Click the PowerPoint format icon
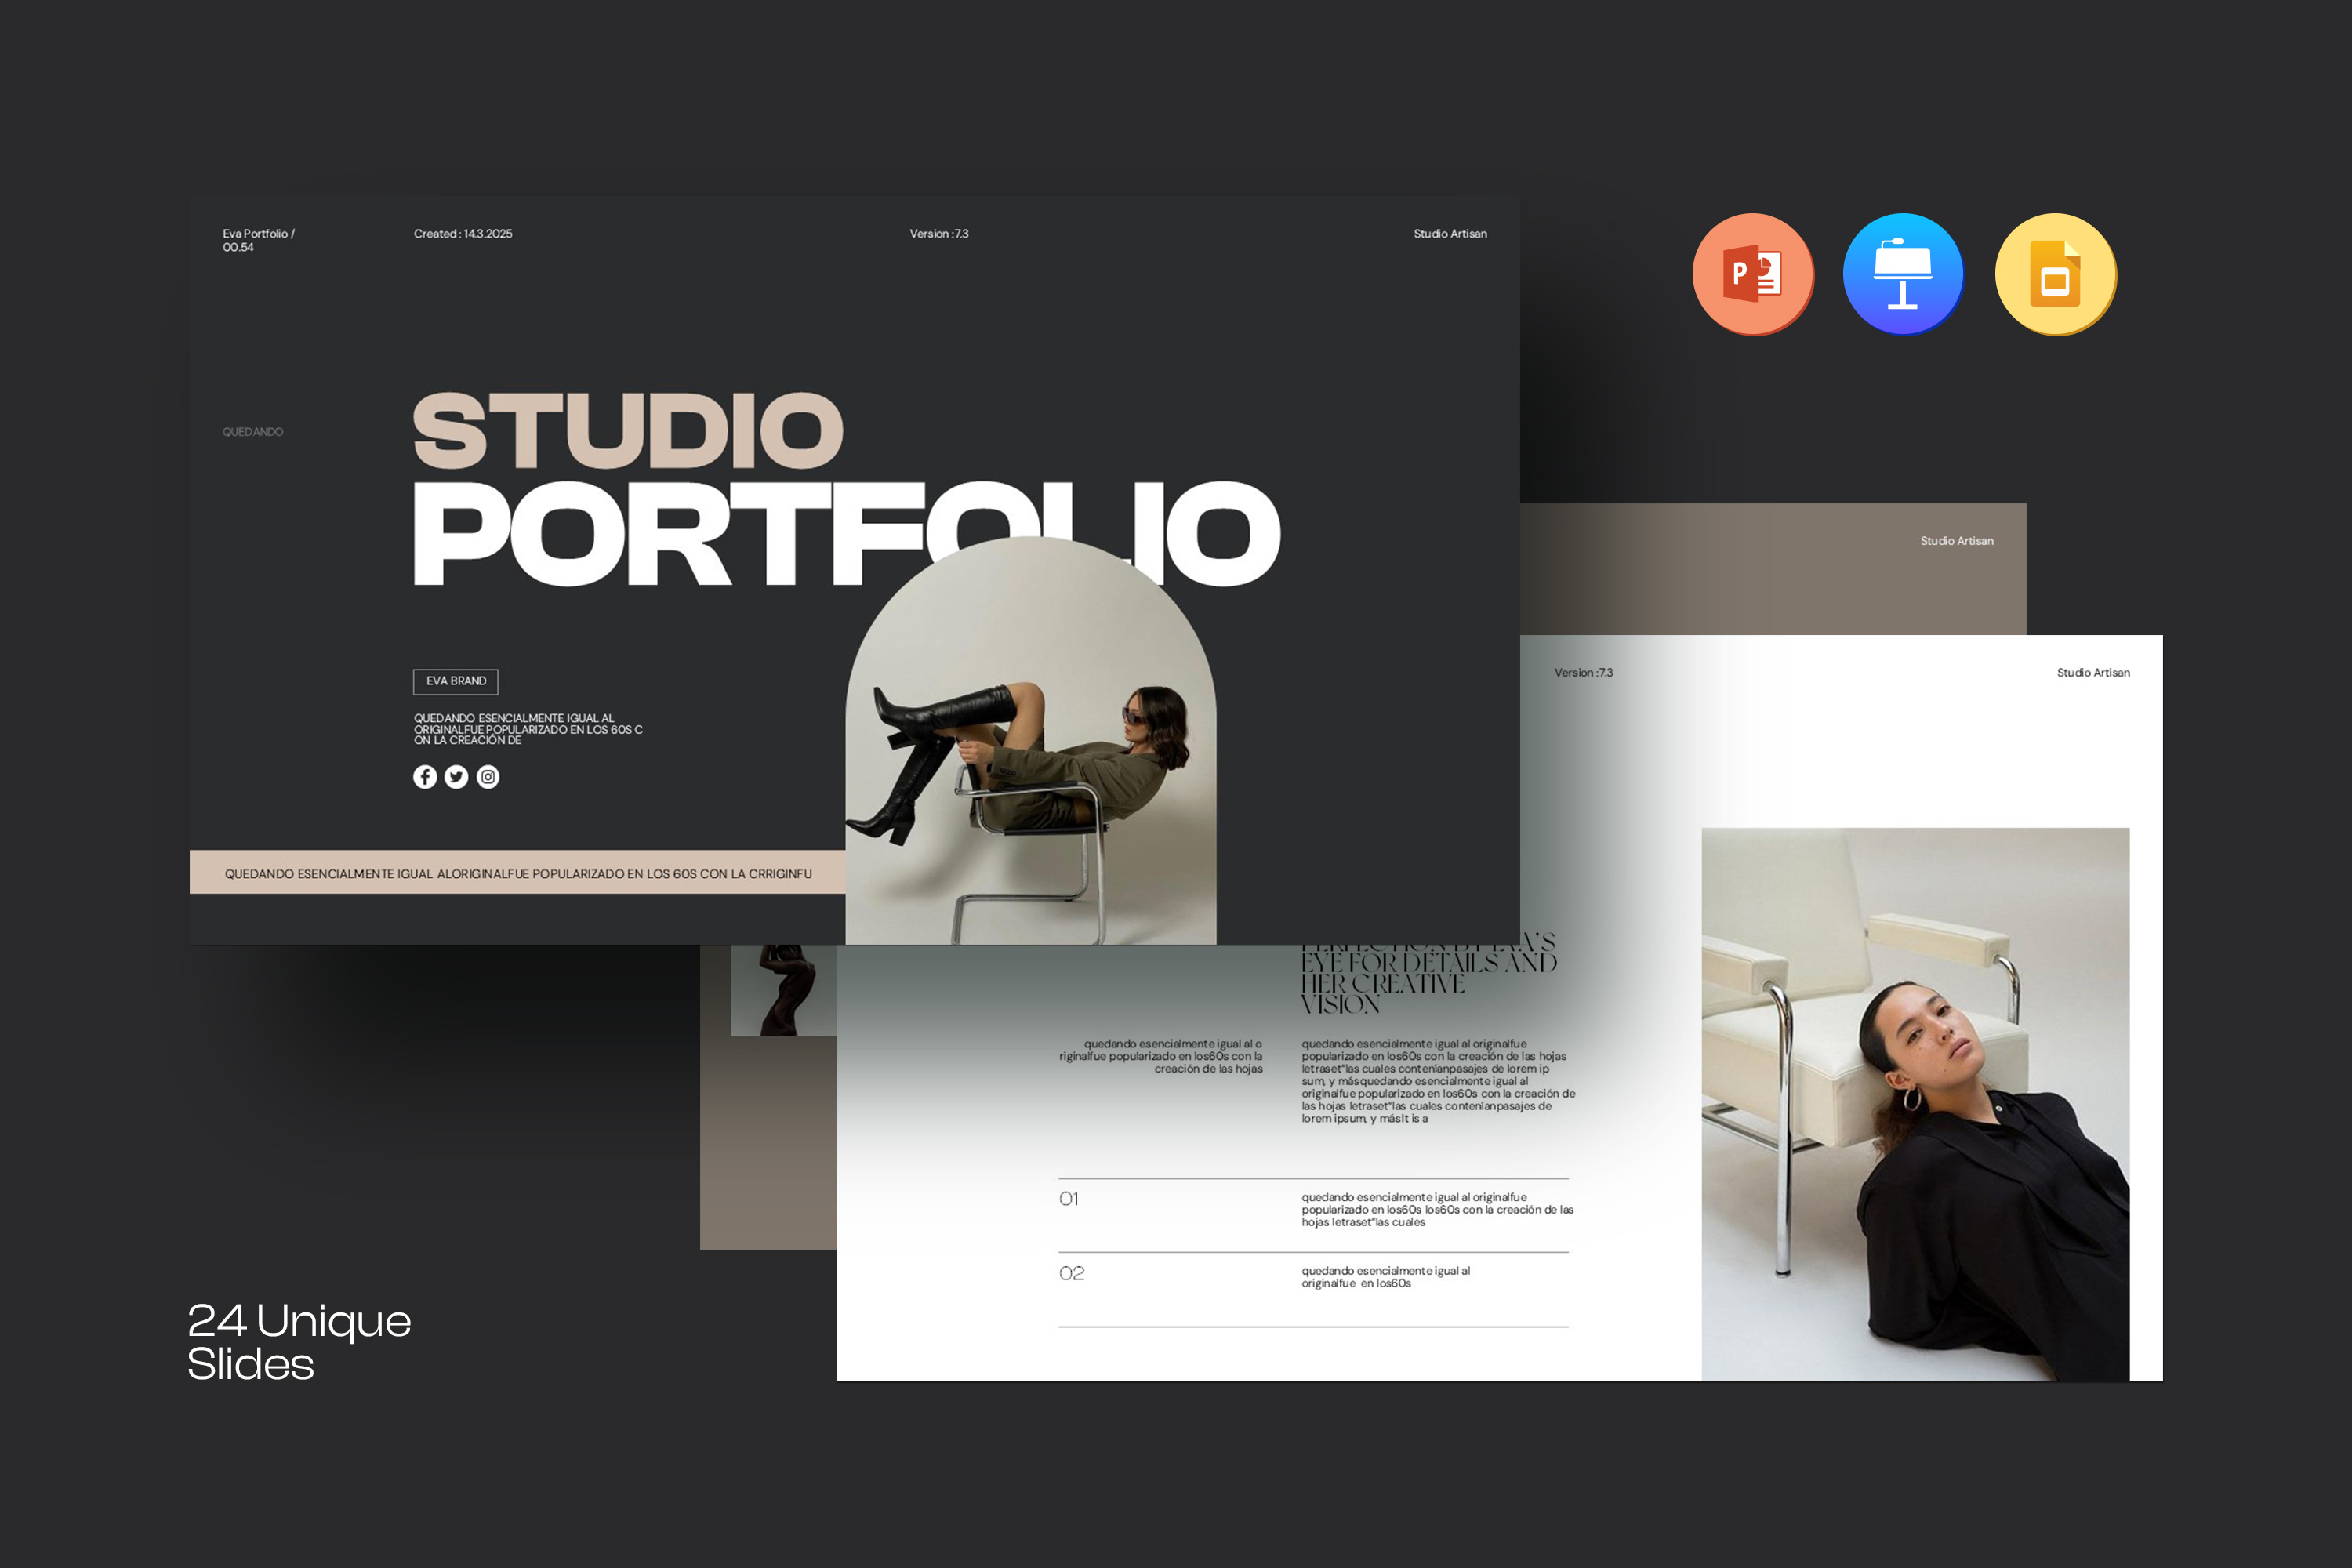 (x=1752, y=274)
